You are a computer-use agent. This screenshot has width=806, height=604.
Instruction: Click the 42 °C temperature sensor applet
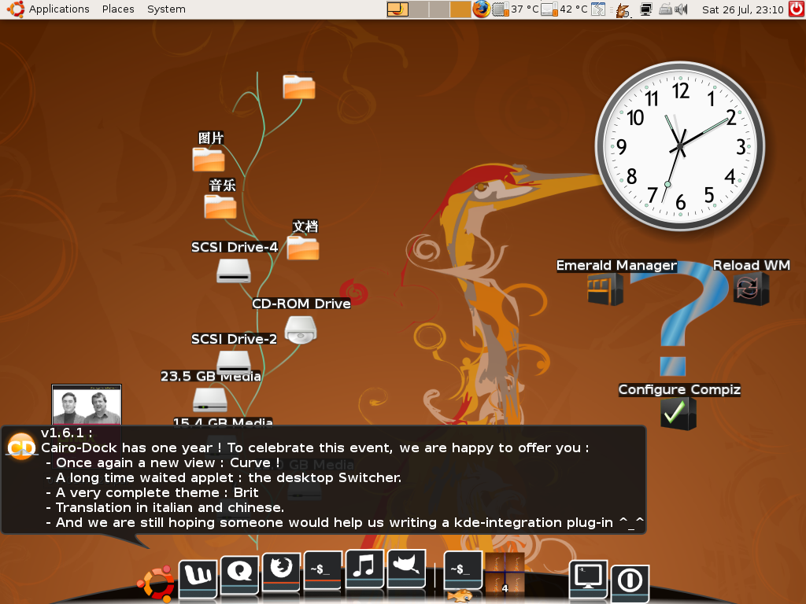[564, 9]
